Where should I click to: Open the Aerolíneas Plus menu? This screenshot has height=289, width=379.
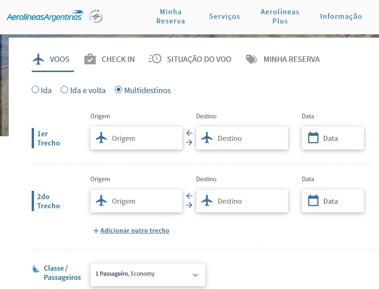click(x=280, y=17)
